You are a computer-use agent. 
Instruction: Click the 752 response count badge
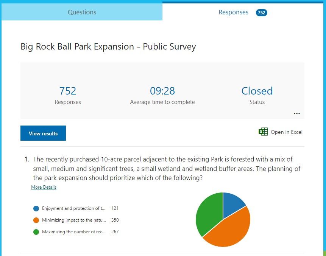coord(261,12)
